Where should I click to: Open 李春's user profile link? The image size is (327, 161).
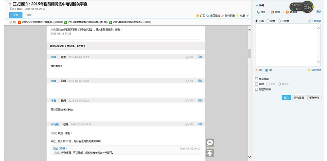(x=54, y=100)
